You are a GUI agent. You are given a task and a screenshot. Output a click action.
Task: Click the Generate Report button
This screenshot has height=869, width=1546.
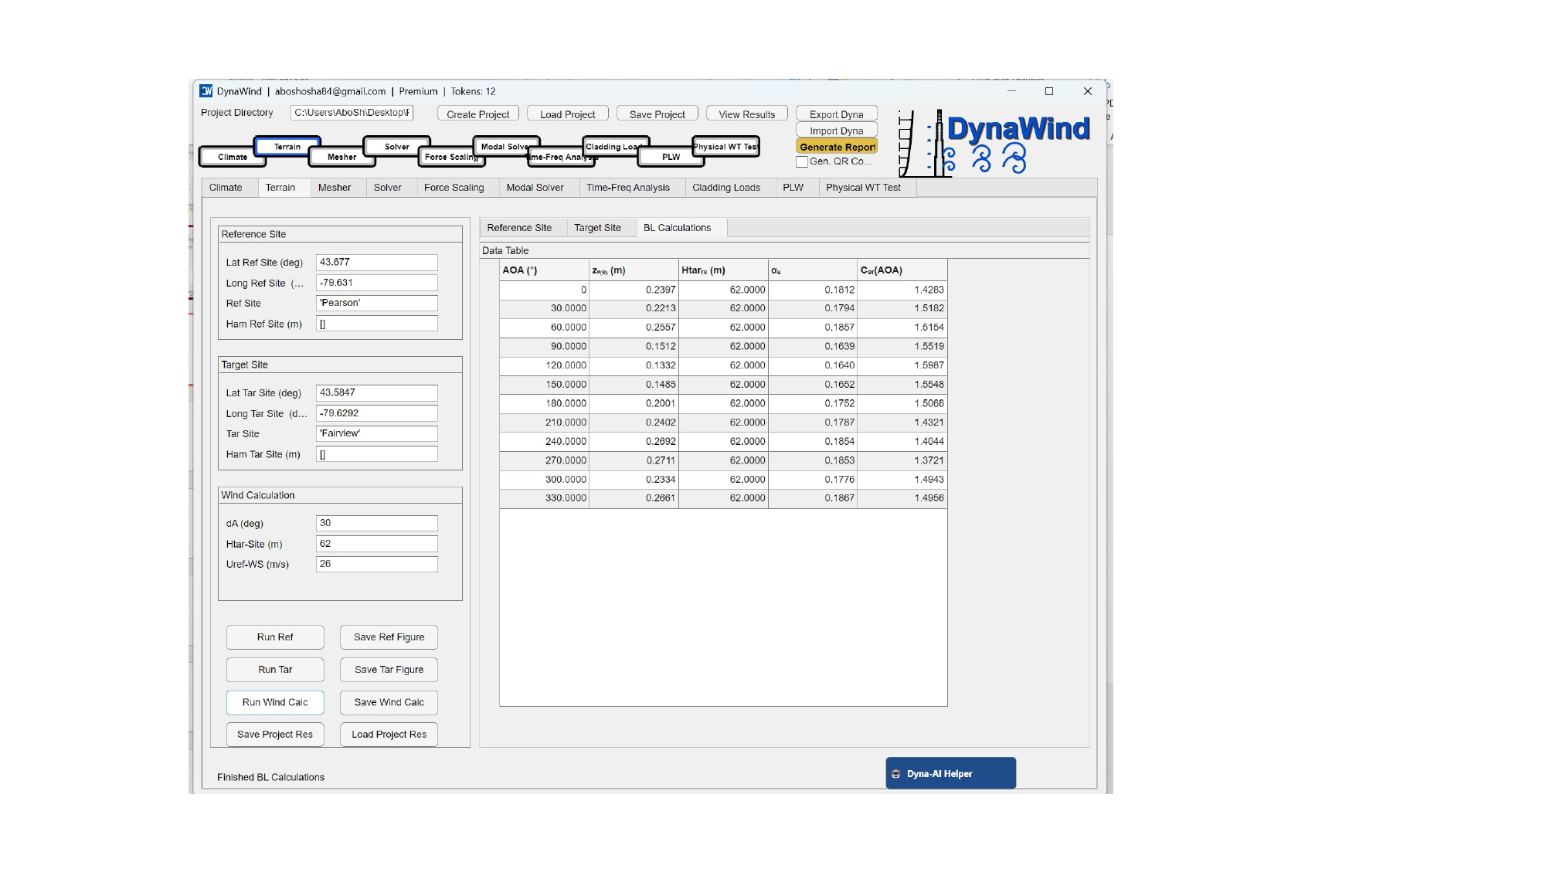(x=837, y=147)
